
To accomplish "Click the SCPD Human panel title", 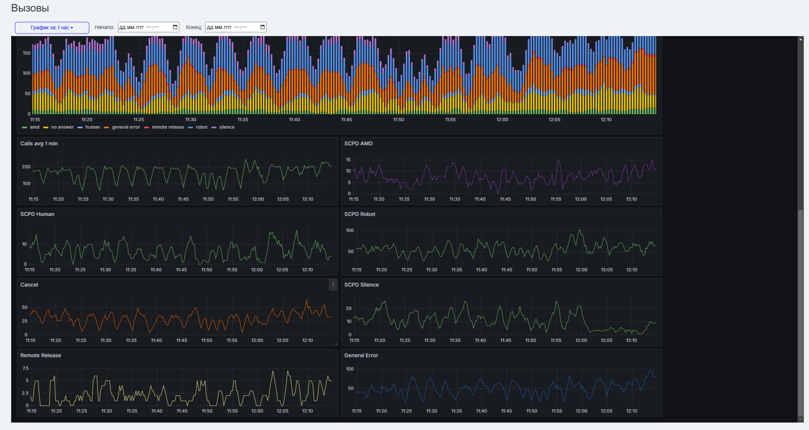I will pyautogui.click(x=37, y=214).
